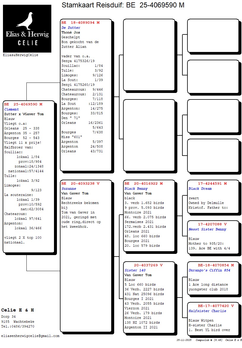Screen dimensions: 242x348
Task: Click ring number BE 18-4089094 M
Action: (x=80, y=23)
